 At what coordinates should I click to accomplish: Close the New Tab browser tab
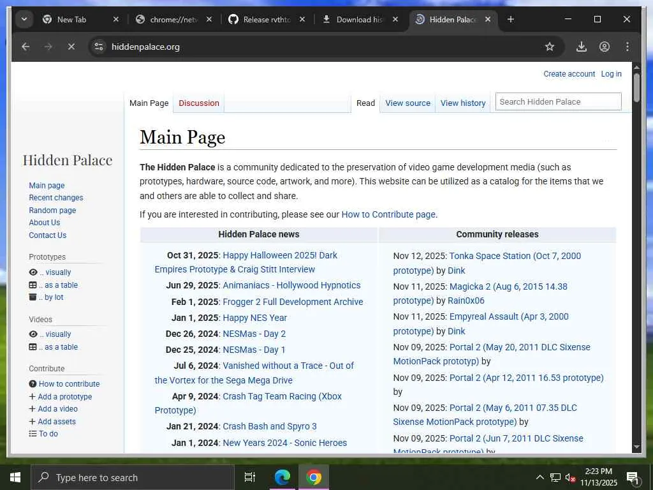click(116, 20)
